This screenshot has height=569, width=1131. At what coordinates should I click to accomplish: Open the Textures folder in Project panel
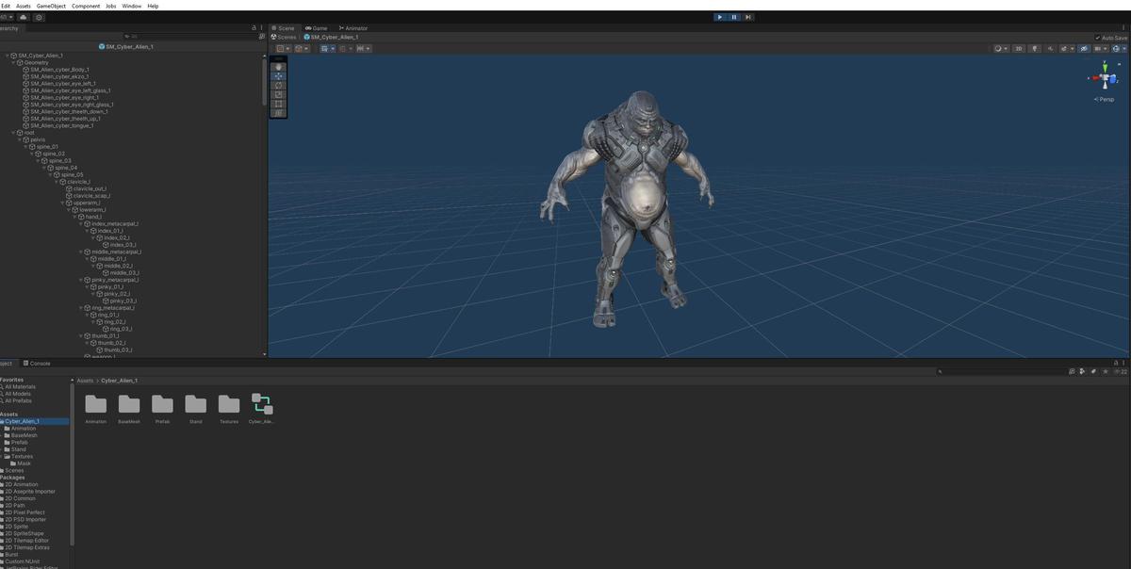coord(229,405)
